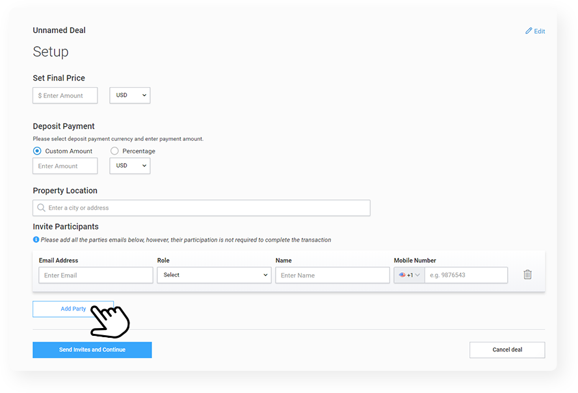The image size is (578, 393).
Task: Click the deposit Enter Amount field
Action: click(x=65, y=166)
